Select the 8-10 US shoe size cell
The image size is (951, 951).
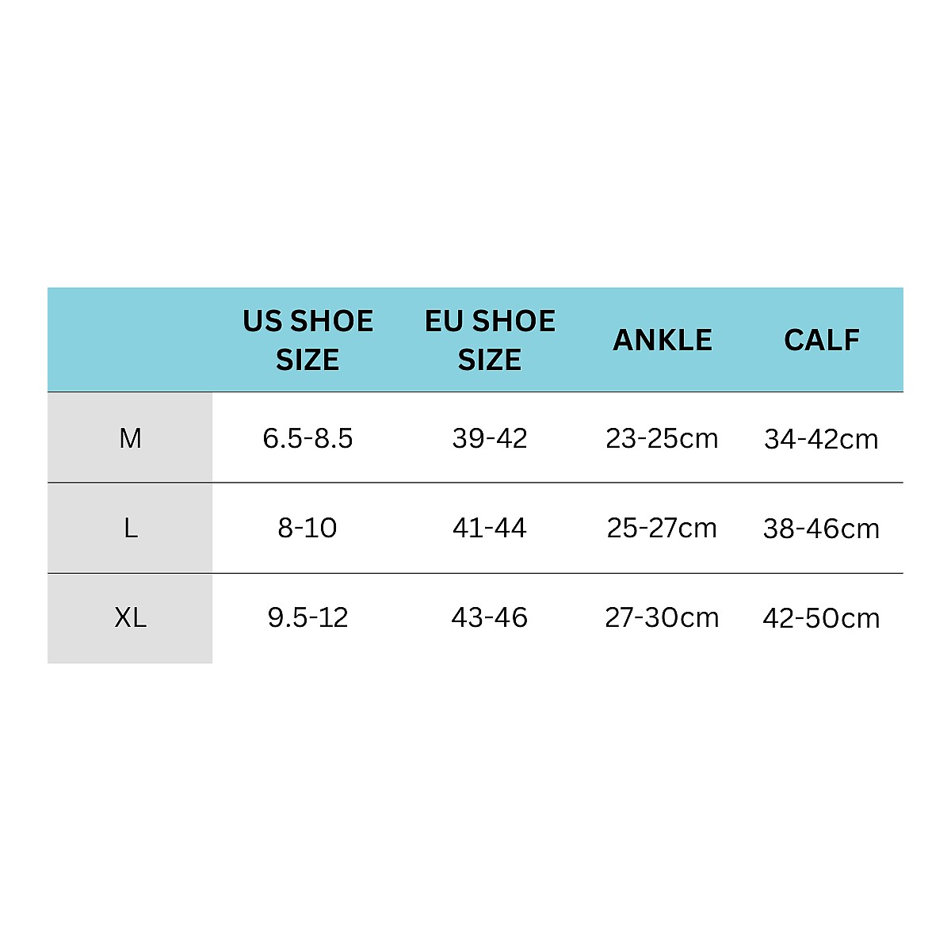(307, 528)
